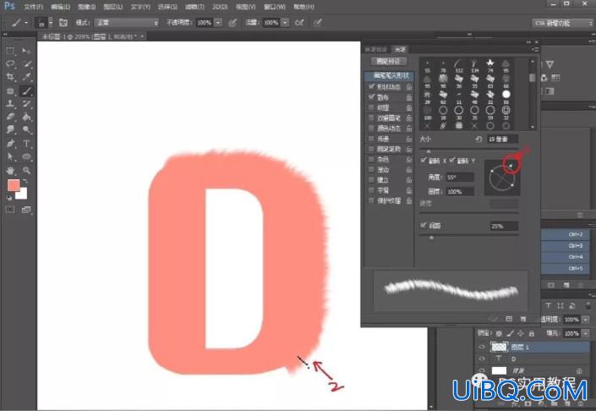Select the History Brush tool
596x411 pixels.
click(26, 103)
